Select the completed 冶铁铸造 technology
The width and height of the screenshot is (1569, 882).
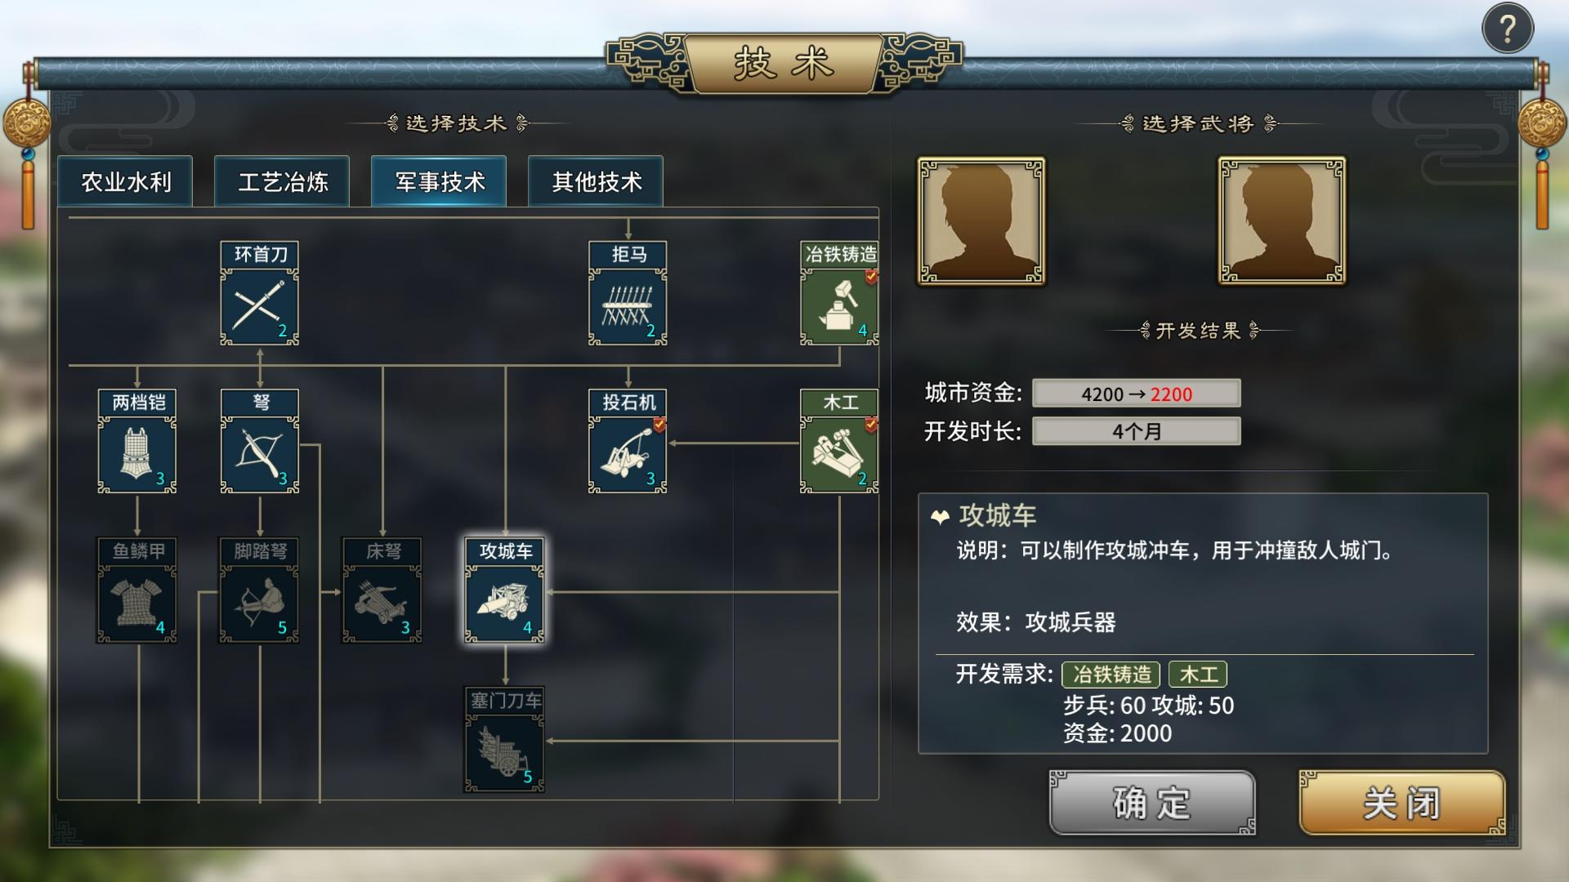pos(839,293)
